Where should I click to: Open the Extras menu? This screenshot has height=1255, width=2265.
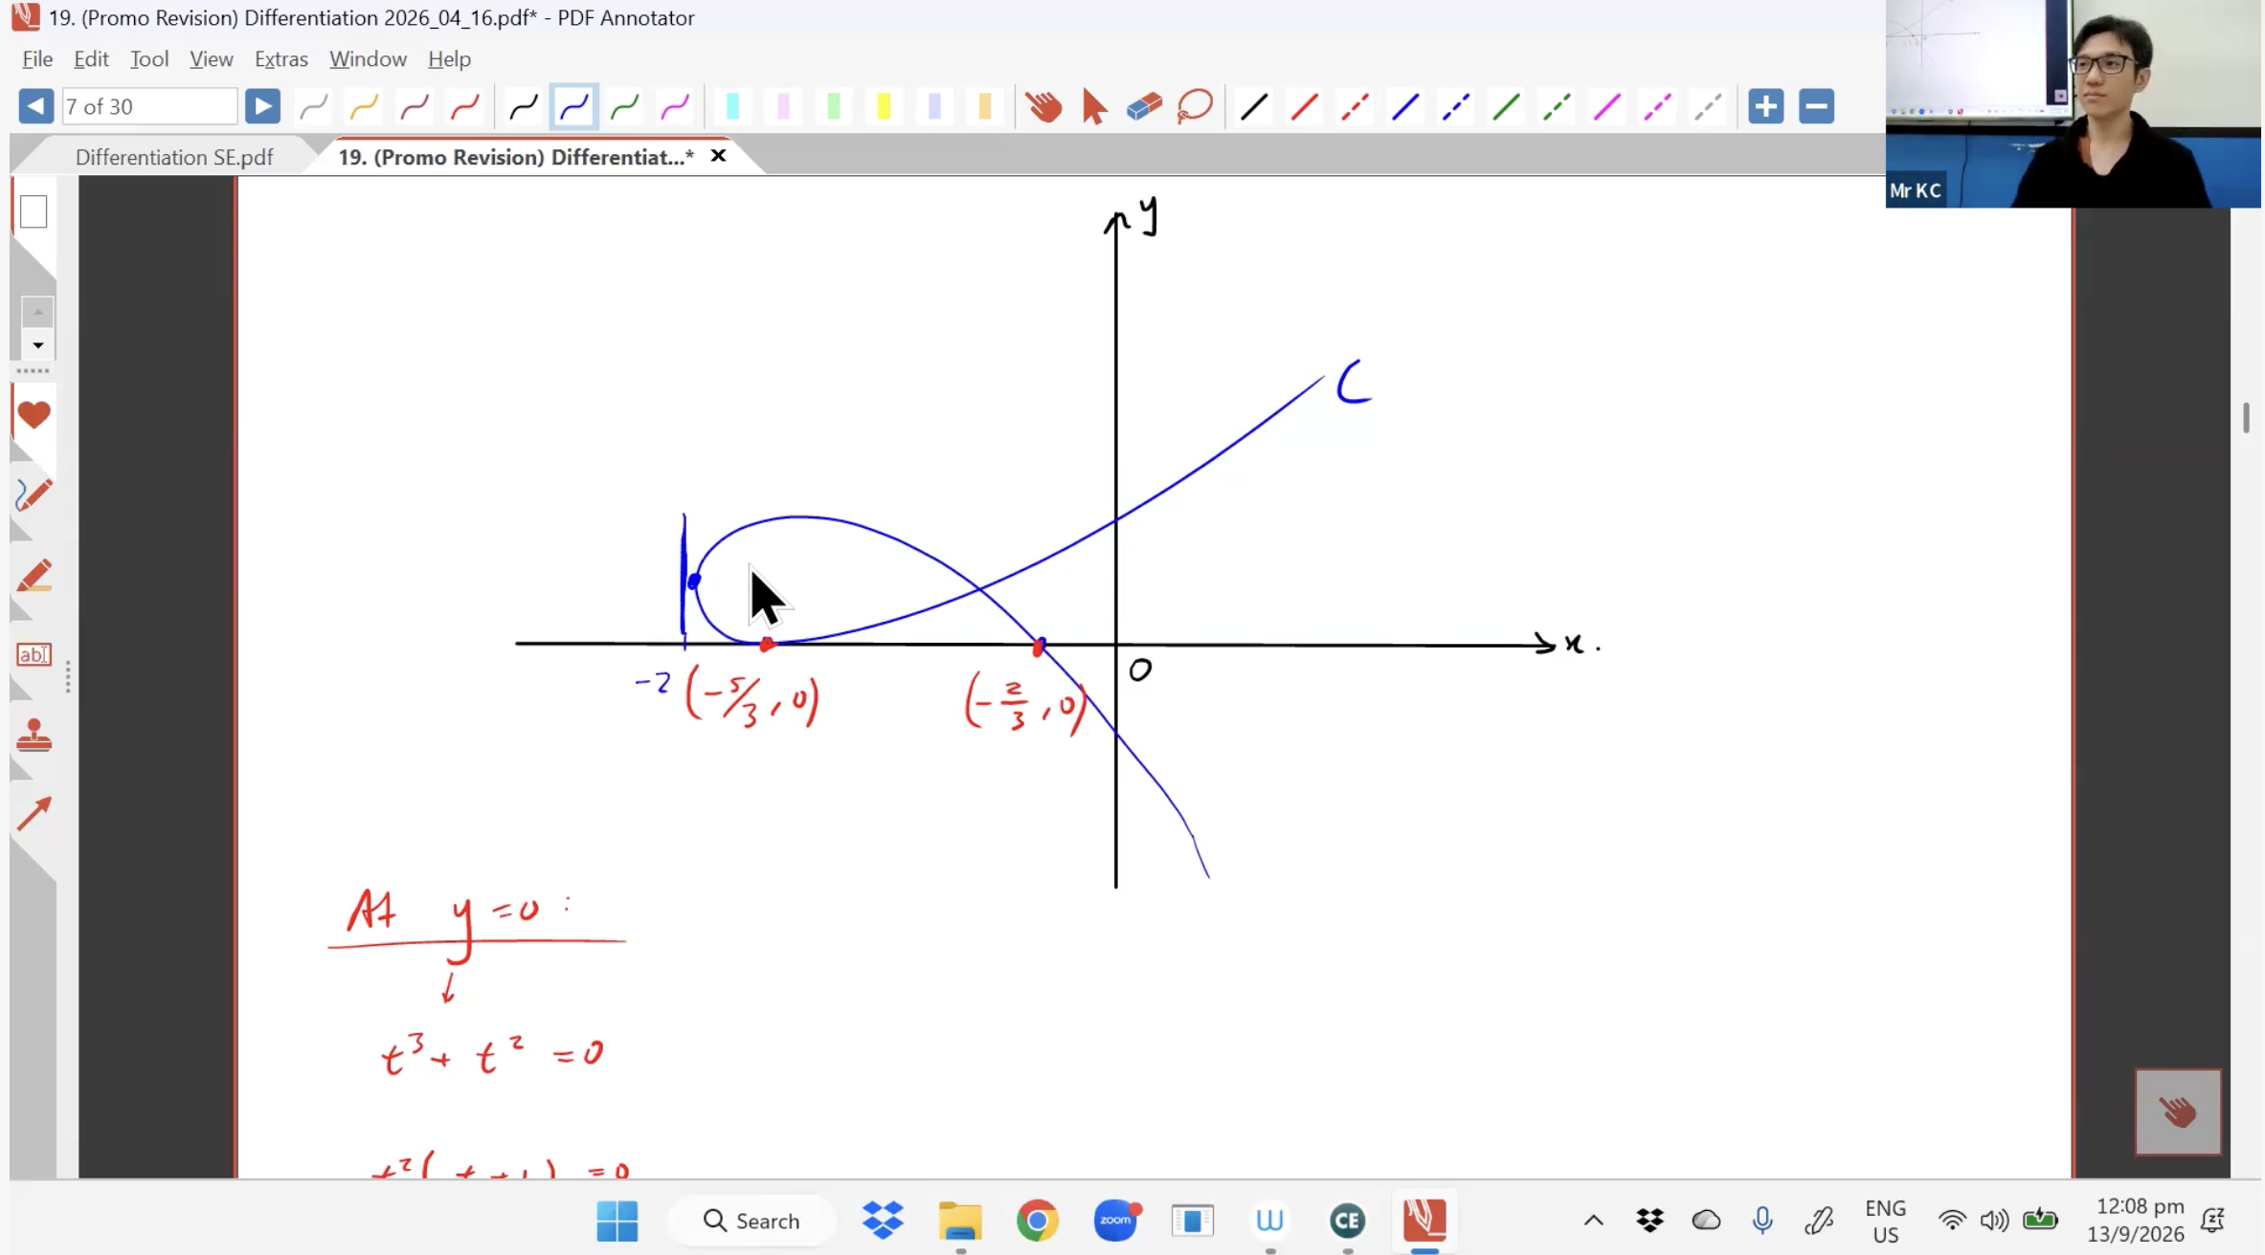[281, 58]
